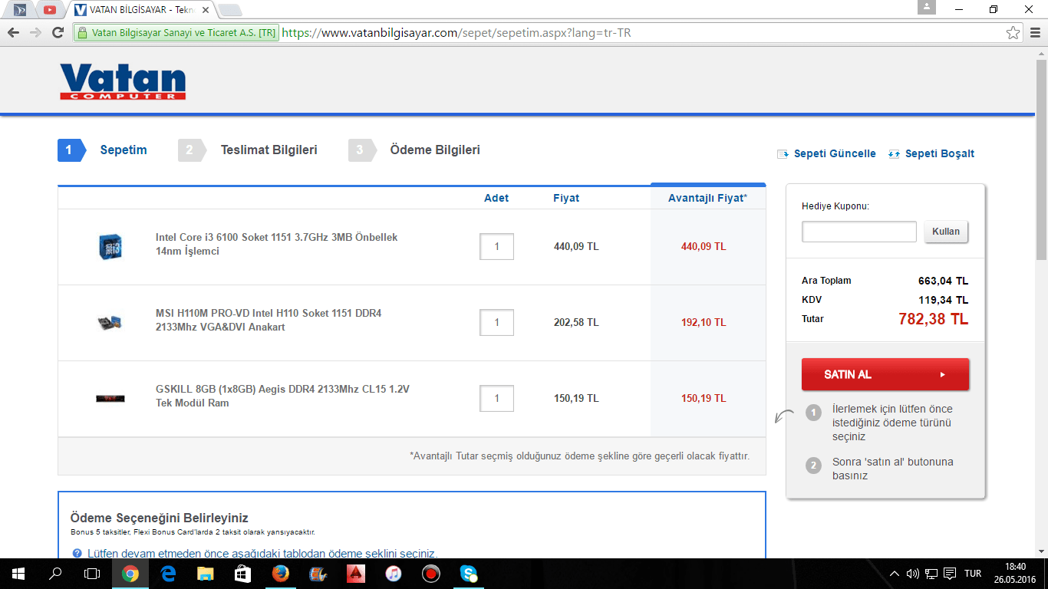
Task: Open Chrome's three-line menu
Action: [x=1034, y=33]
